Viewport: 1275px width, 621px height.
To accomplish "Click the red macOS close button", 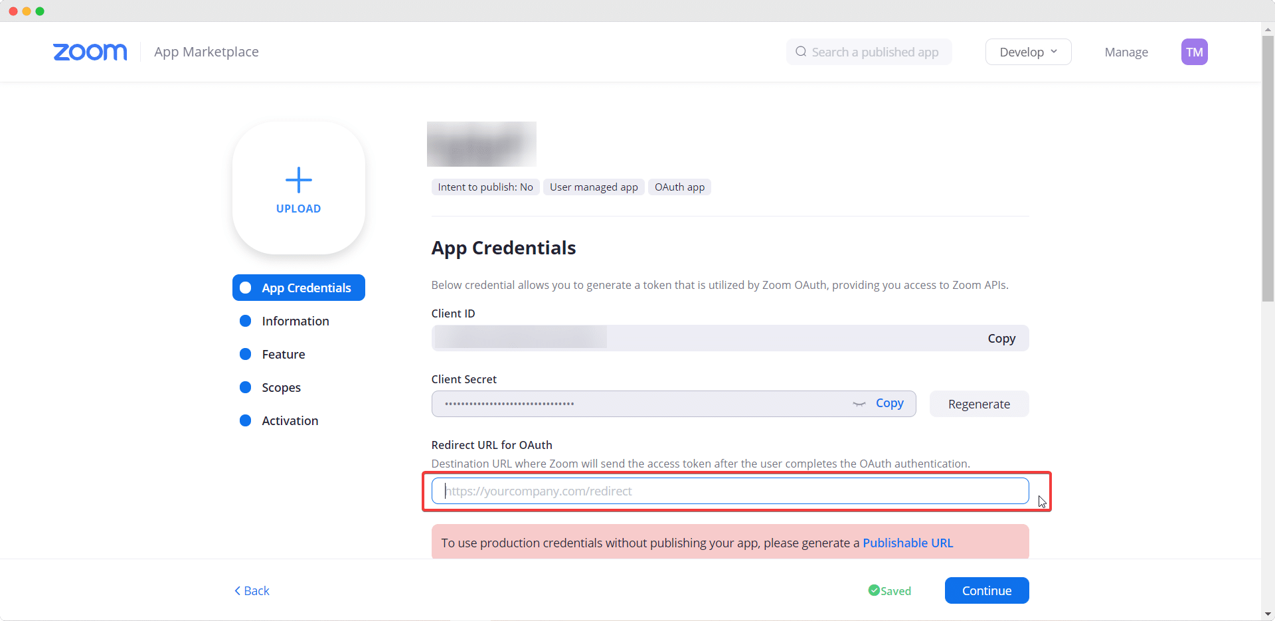I will pos(13,11).
